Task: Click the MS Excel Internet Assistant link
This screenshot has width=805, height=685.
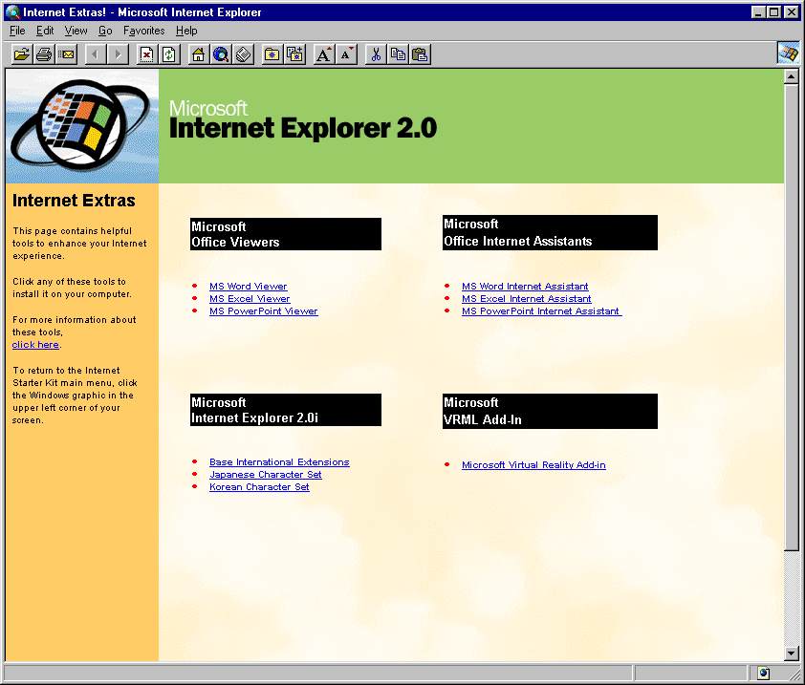Action: 526,299
